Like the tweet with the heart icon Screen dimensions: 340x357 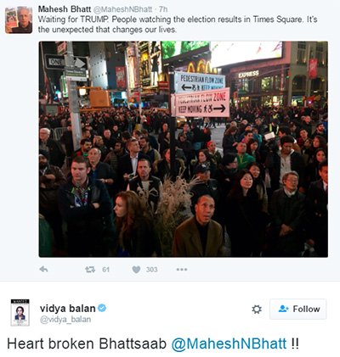tap(136, 270)
